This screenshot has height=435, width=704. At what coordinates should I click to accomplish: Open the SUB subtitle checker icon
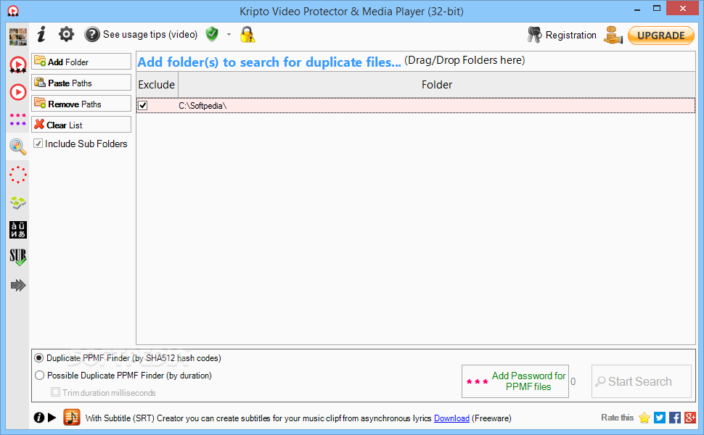pyautogui.click(x=18, y=257)
